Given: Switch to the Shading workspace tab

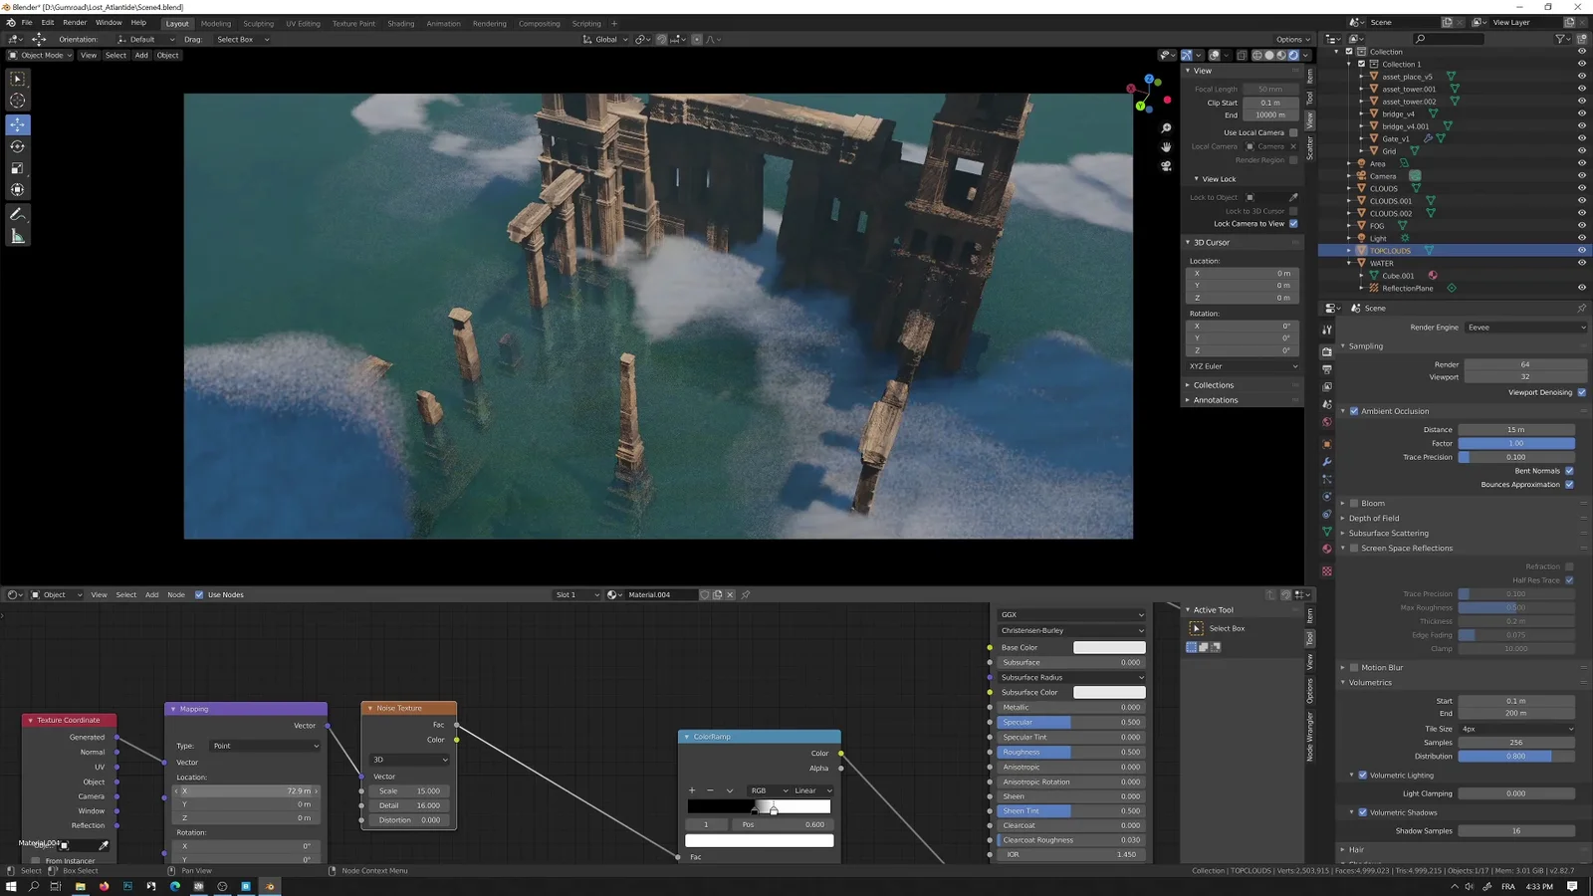Looking at the screenshot, I should click(400, 23).
